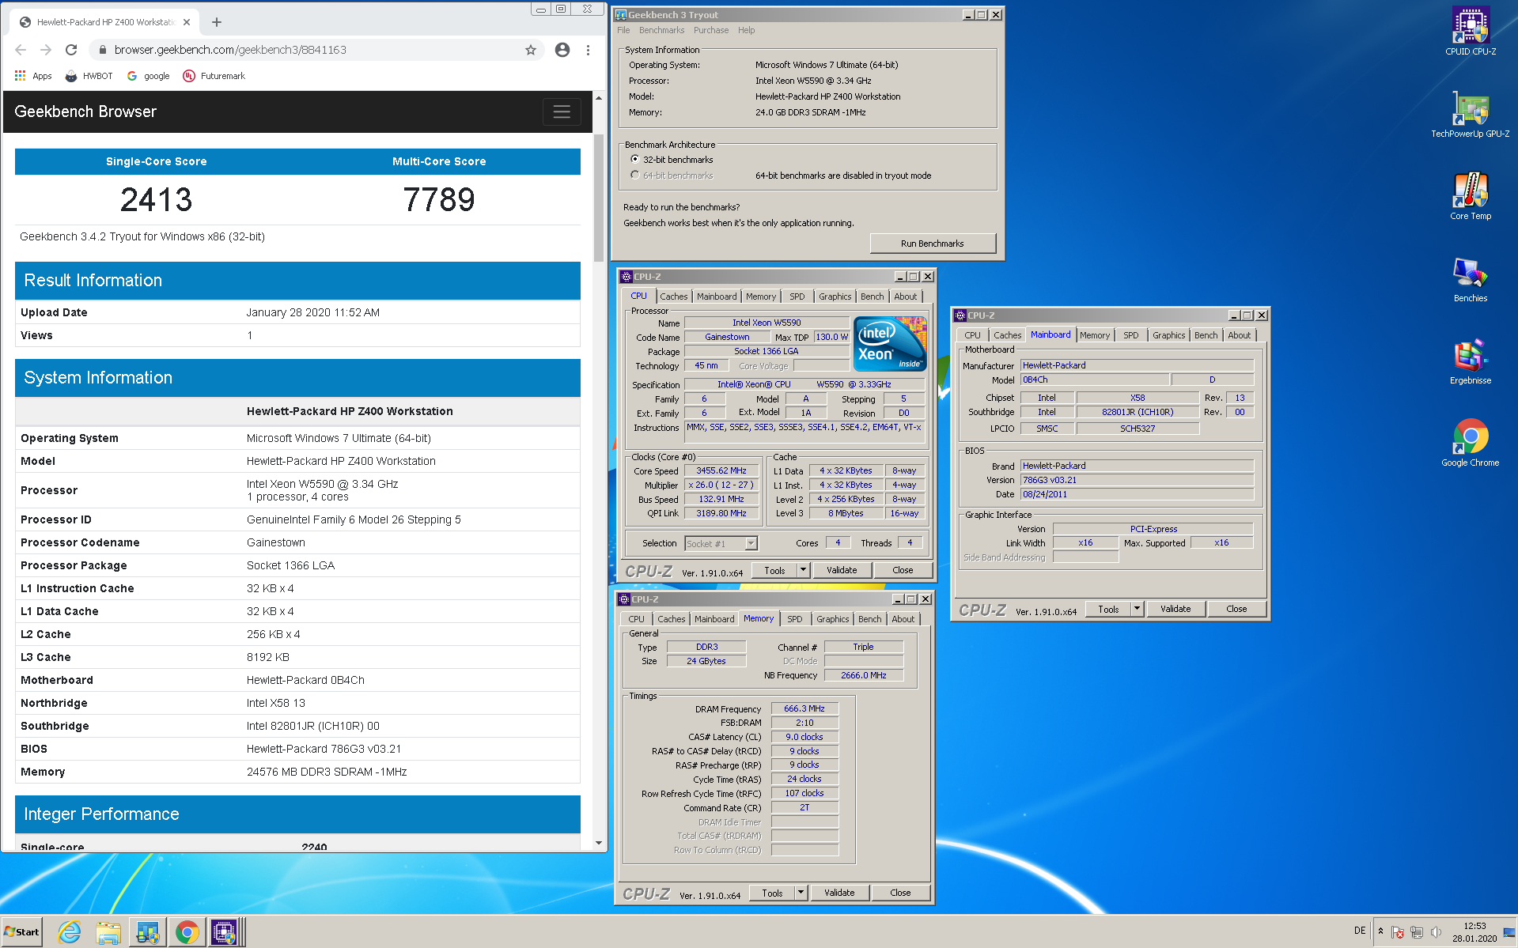
Task: Switch to SPD tab in Memory window
Action: (795, 619)
